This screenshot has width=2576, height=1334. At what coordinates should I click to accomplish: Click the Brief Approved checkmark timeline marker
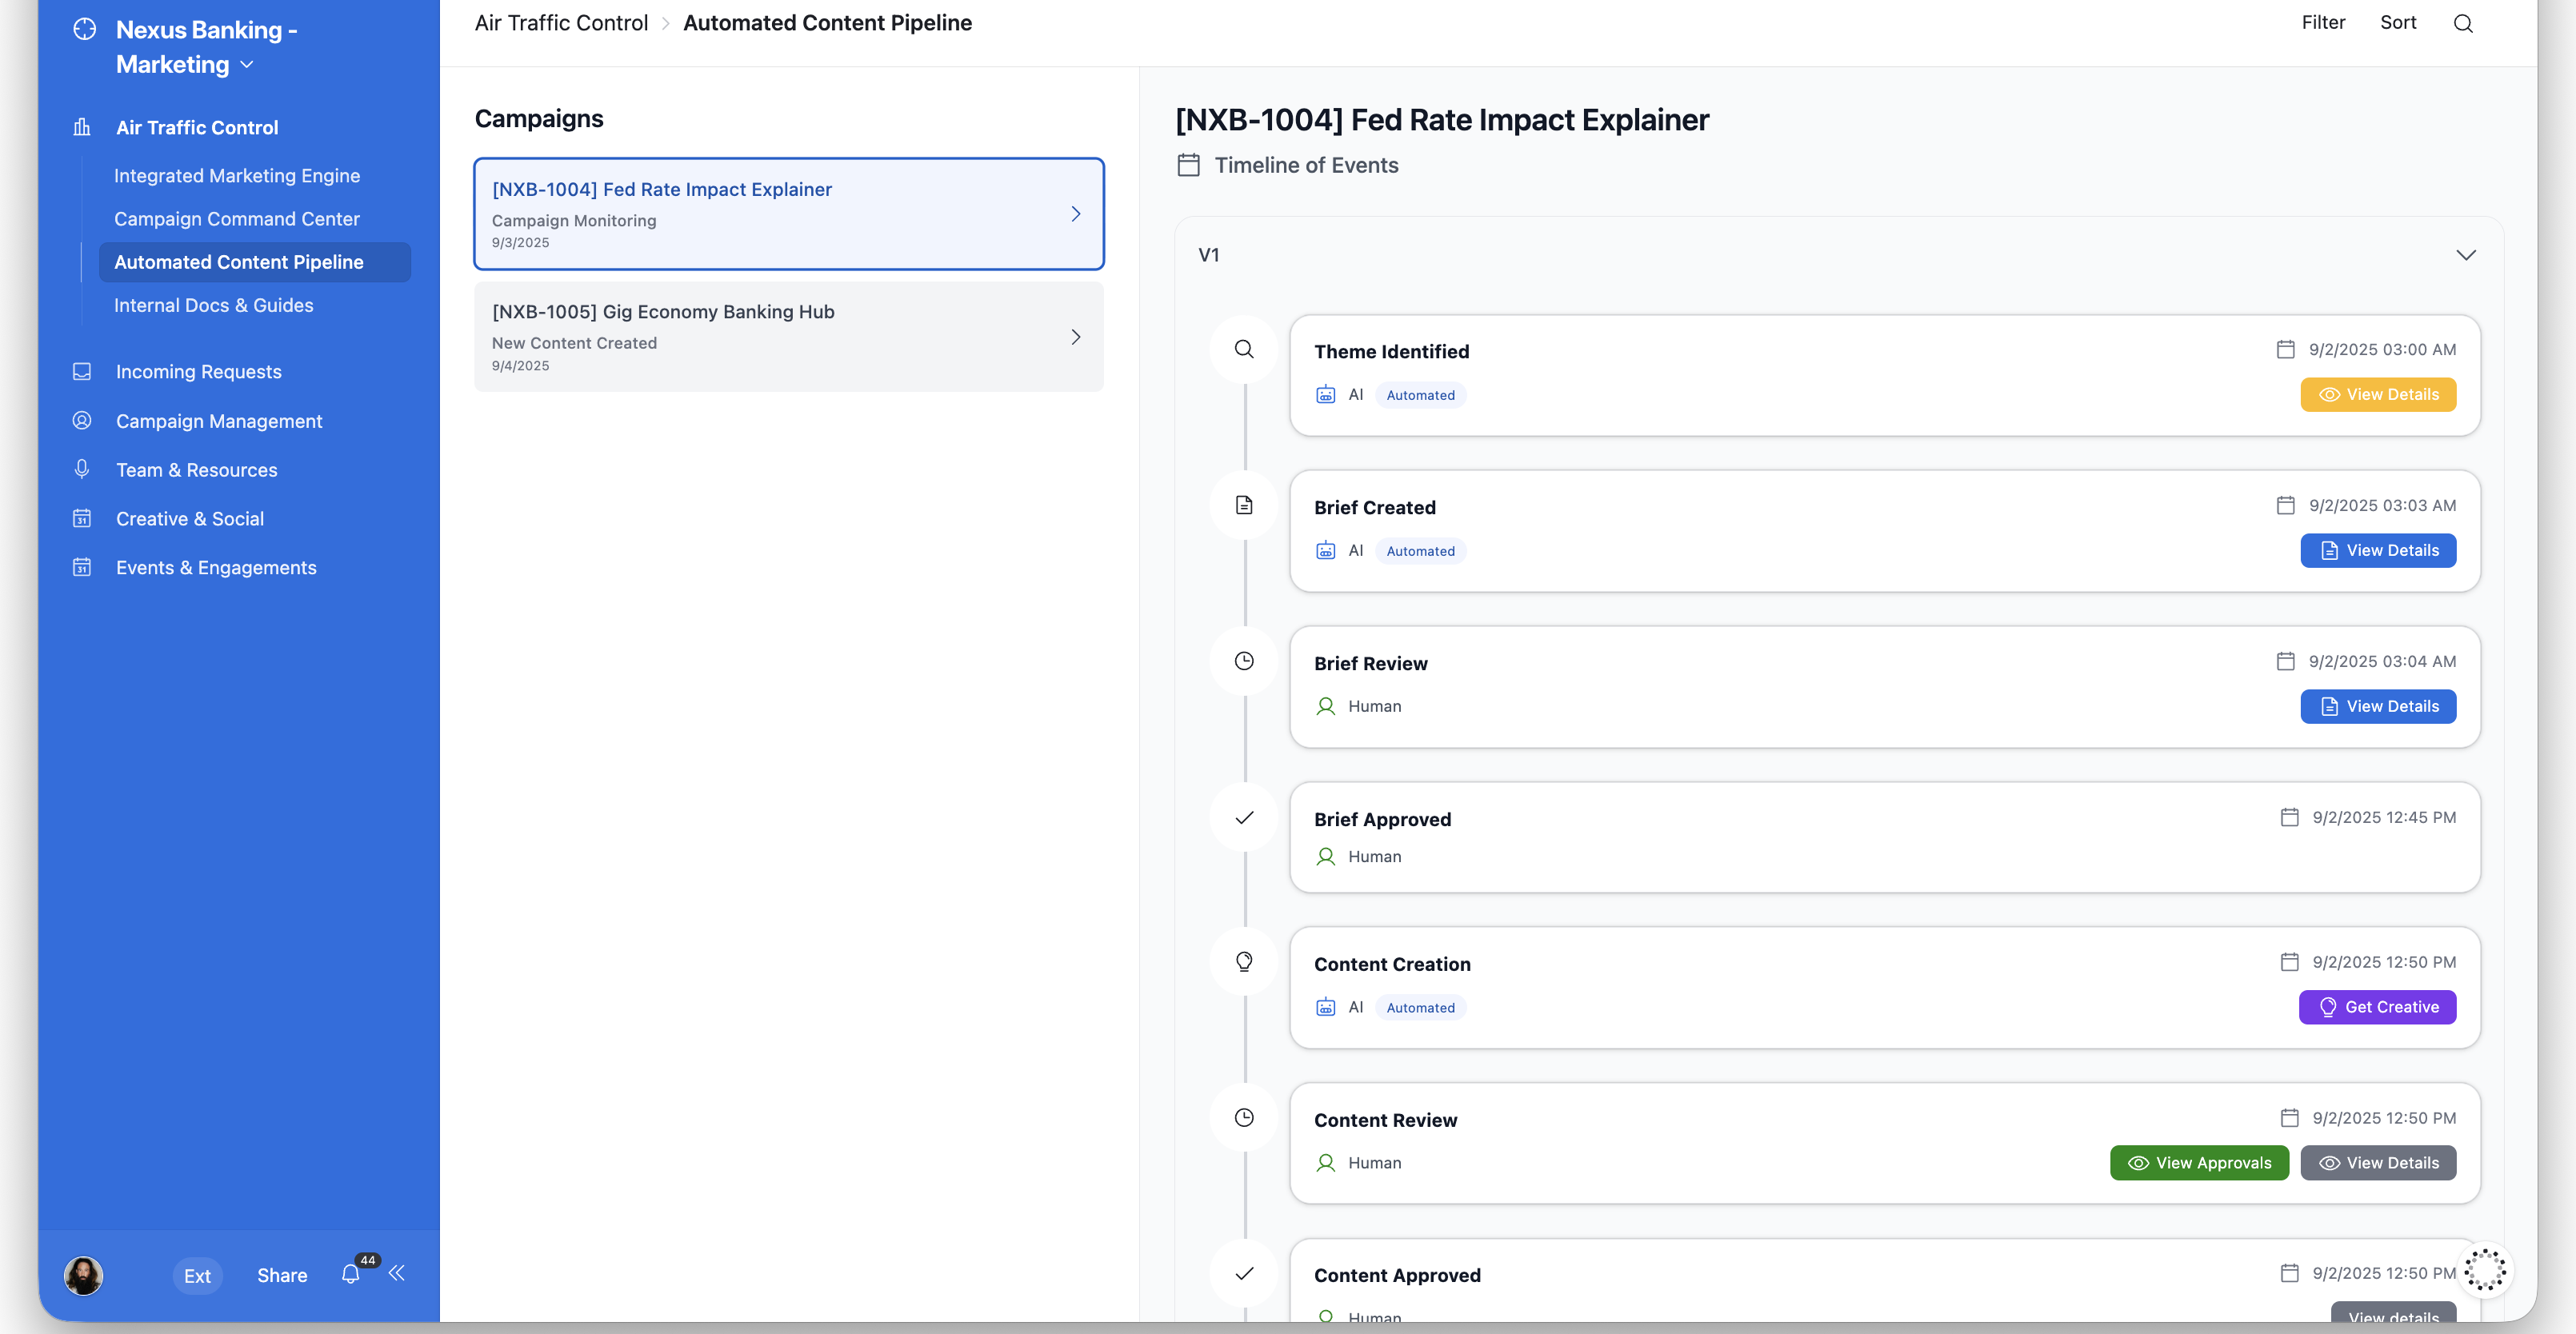click(x=1244, y=818)
